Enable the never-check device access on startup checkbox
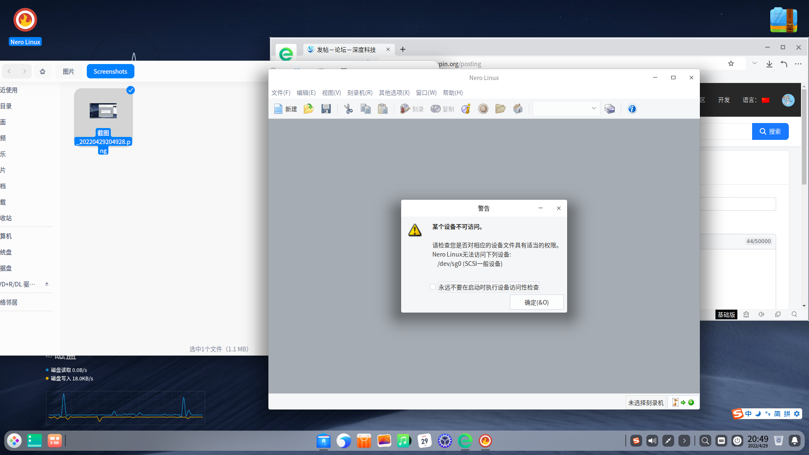The width and height of the screenshot is (809, 455). pos(433,287)
